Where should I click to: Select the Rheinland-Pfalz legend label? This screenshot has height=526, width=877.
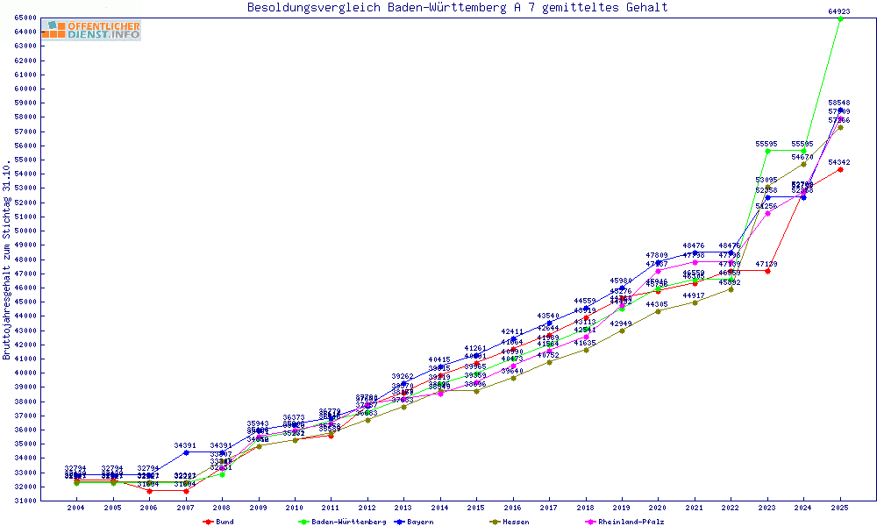[631, 522]
